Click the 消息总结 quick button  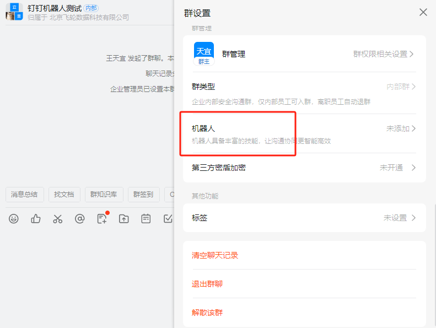click(x=24, y=195)
